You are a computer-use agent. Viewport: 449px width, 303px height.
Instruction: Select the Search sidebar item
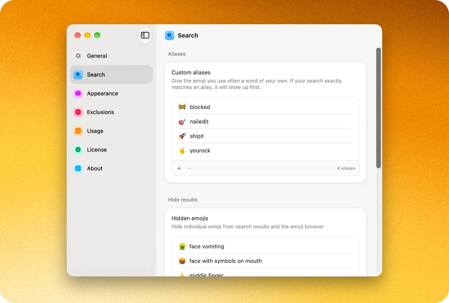[111, 74]
